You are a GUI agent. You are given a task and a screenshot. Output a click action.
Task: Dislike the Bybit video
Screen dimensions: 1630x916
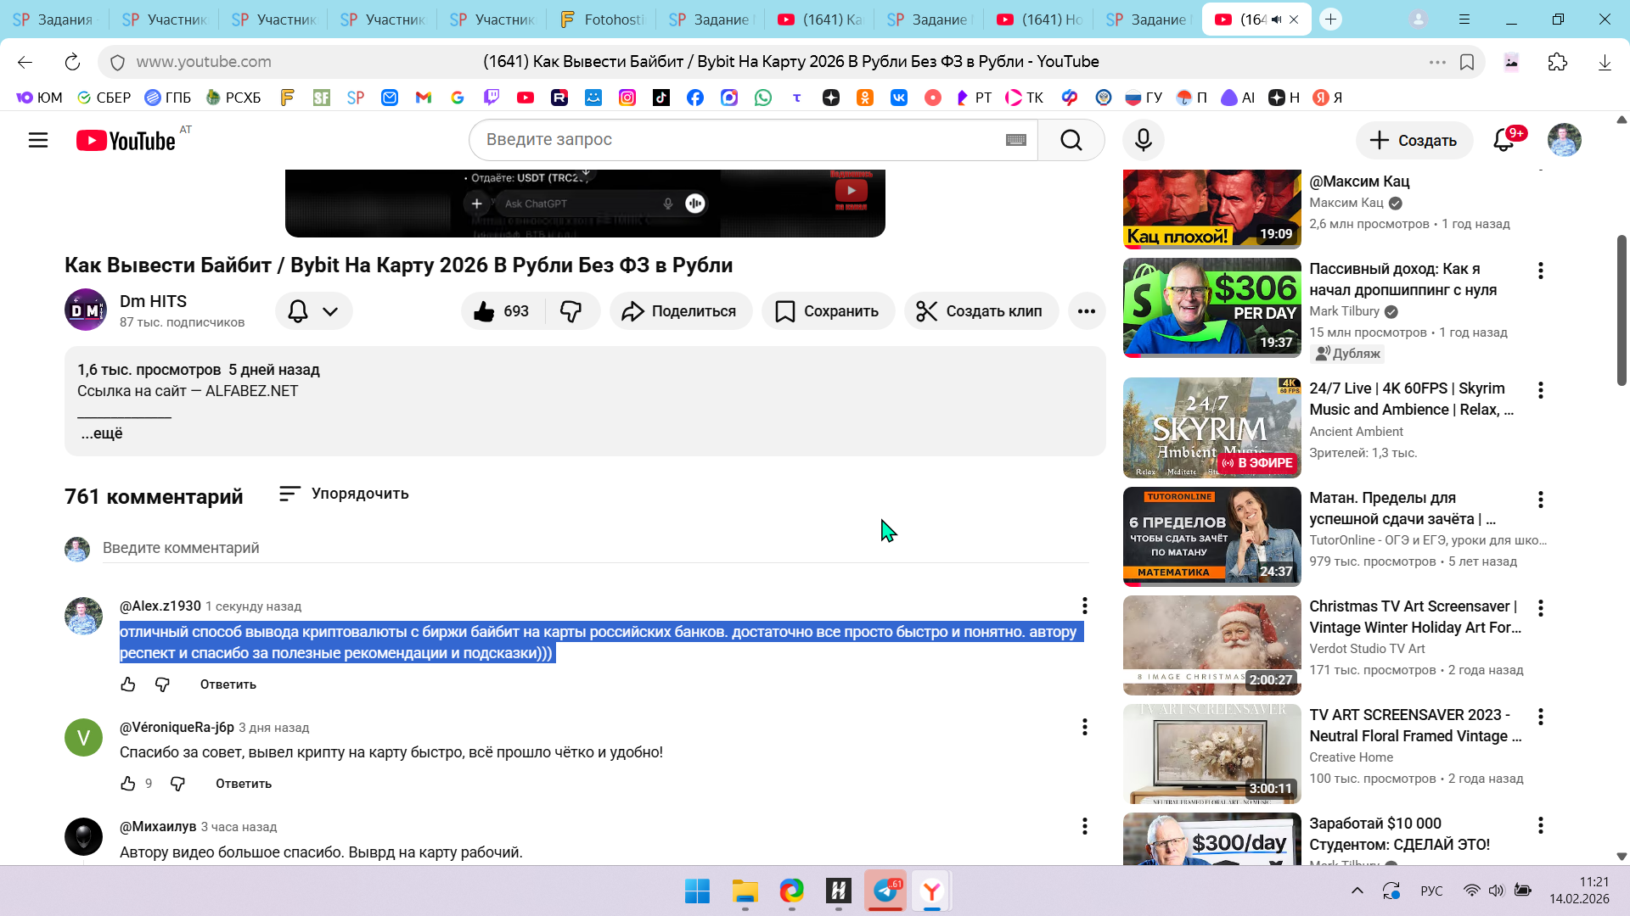(x=571, y=311)
